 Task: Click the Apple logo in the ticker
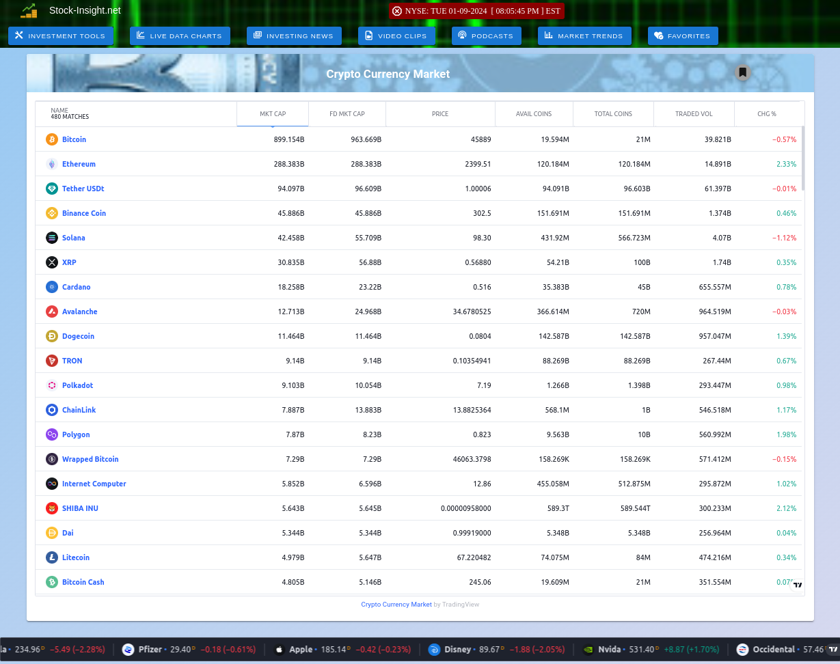pos(279,649)
